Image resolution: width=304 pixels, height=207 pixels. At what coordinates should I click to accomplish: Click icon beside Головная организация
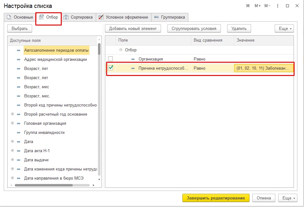19,124
